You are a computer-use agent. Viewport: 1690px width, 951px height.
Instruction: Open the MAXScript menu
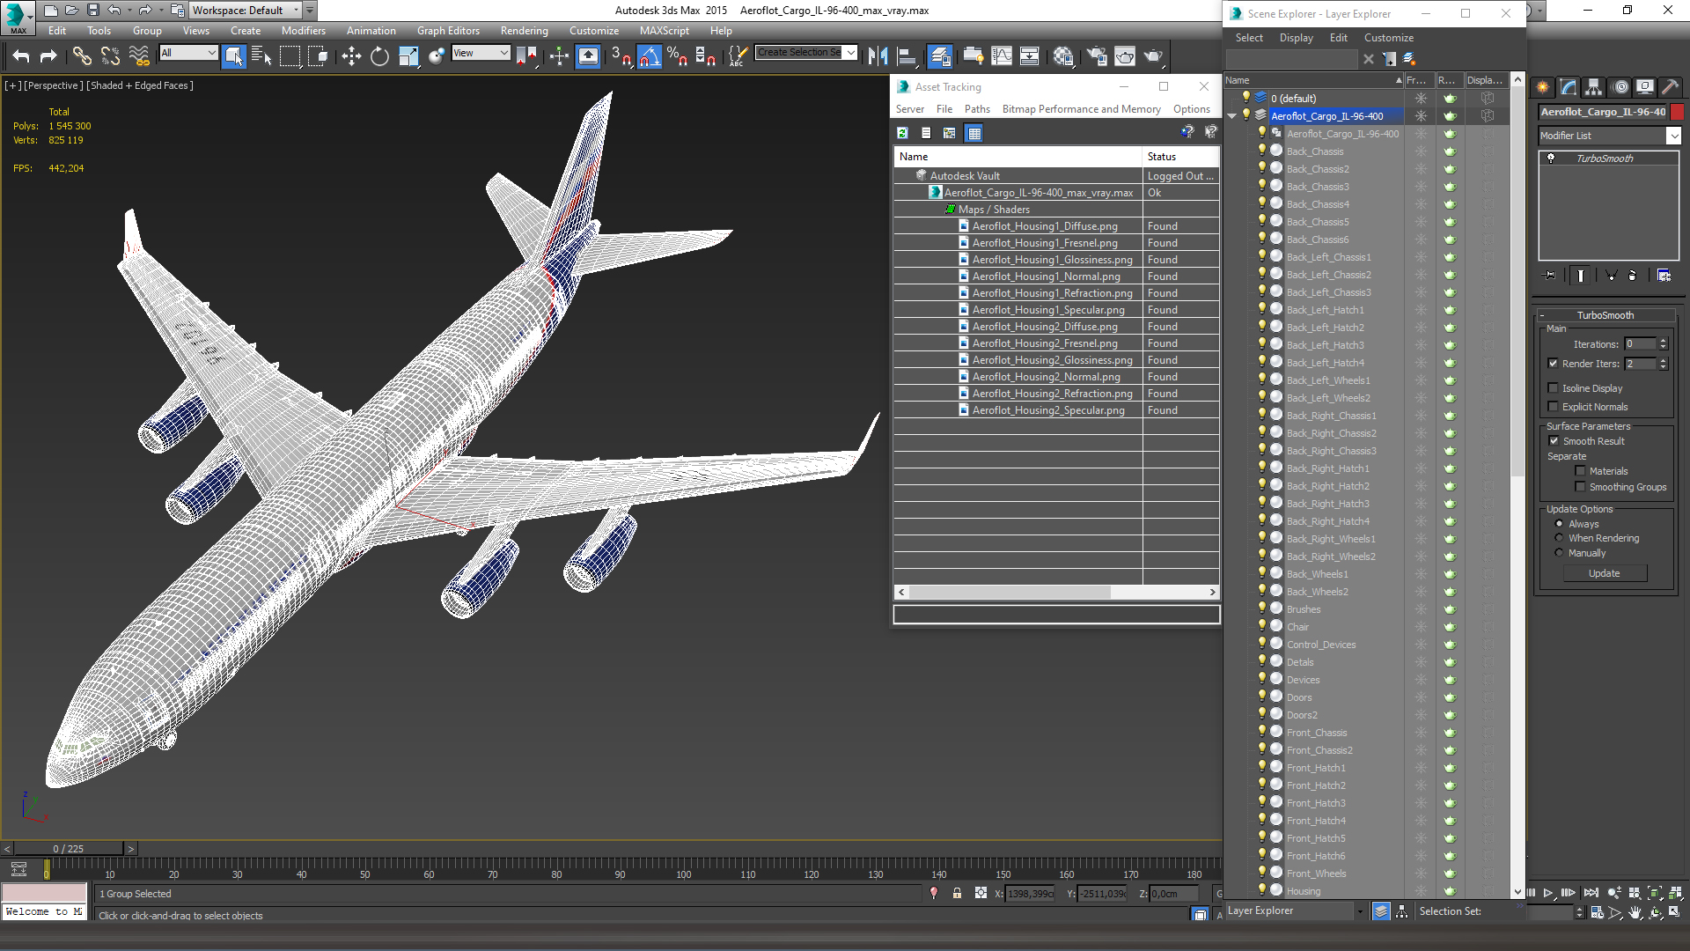[665, 31]
